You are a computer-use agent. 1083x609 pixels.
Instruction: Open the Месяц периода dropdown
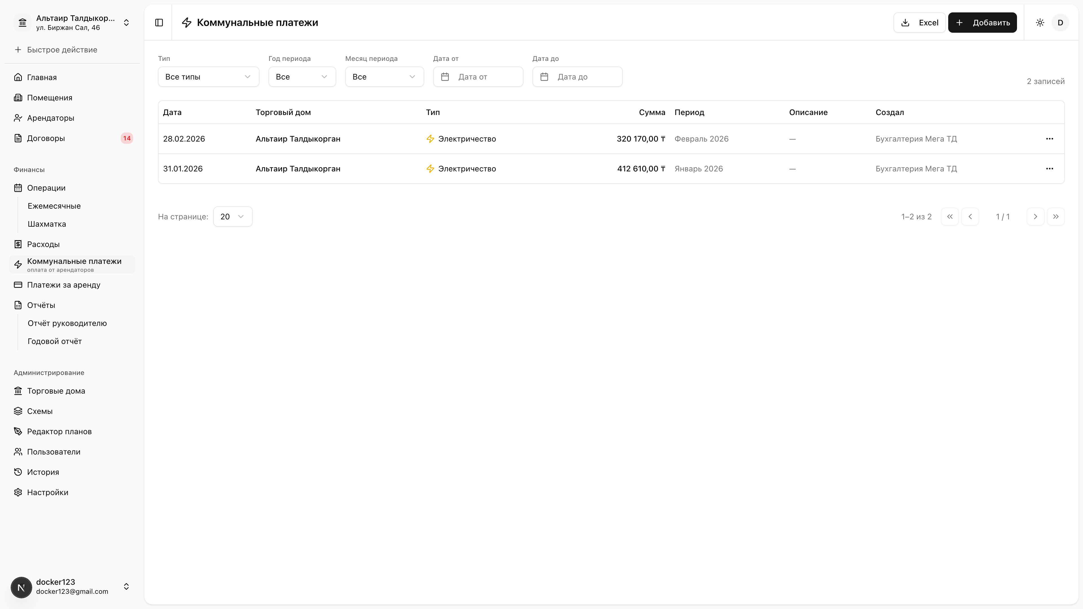pos(384,77)
